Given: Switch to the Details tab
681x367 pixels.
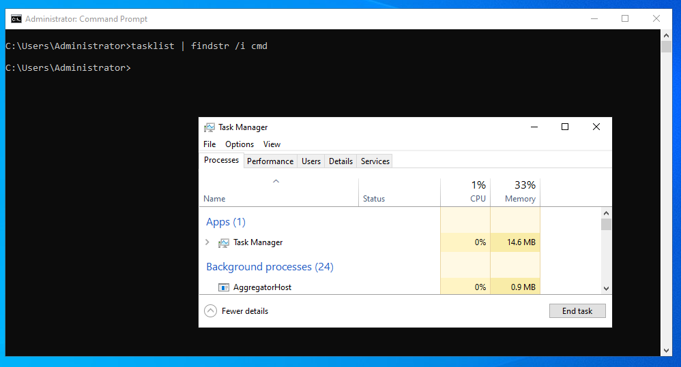Looking at the screenshot, I should coord(340,161).
